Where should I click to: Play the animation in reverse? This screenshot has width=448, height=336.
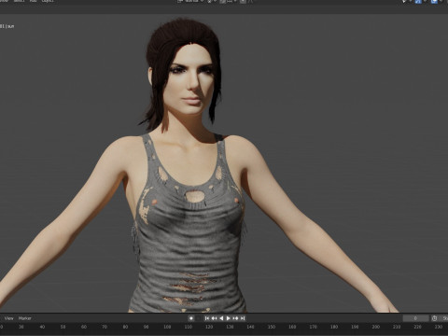pos(221,318)
